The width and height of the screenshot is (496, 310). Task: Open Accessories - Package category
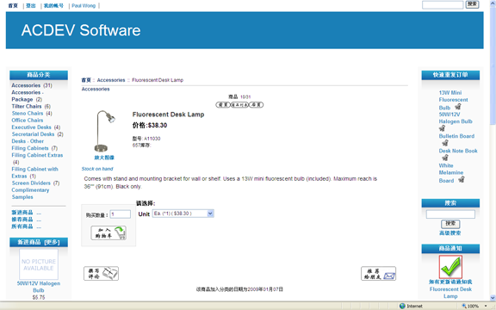[28, 96]
